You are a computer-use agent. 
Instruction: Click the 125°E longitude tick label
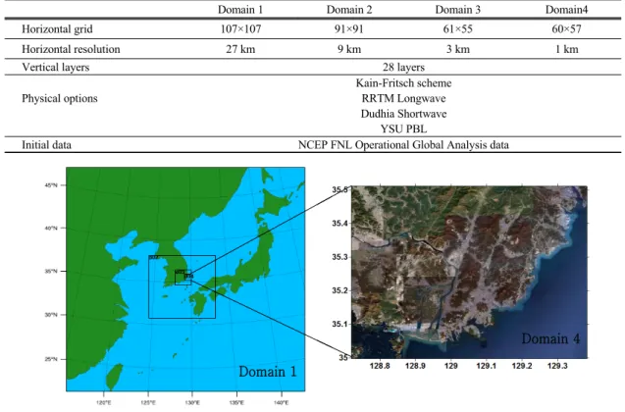pyautogui.click(x=148, y=403)
